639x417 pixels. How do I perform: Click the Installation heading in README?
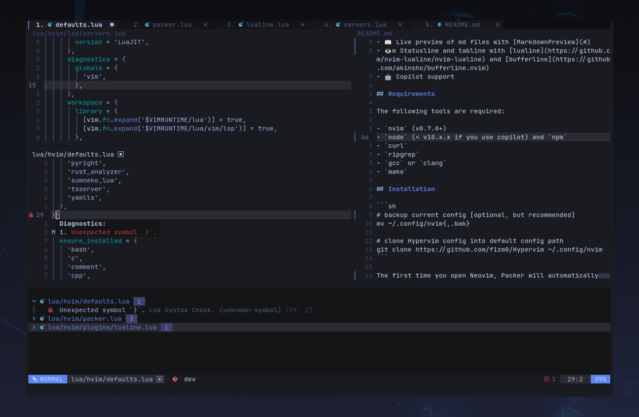411,189
